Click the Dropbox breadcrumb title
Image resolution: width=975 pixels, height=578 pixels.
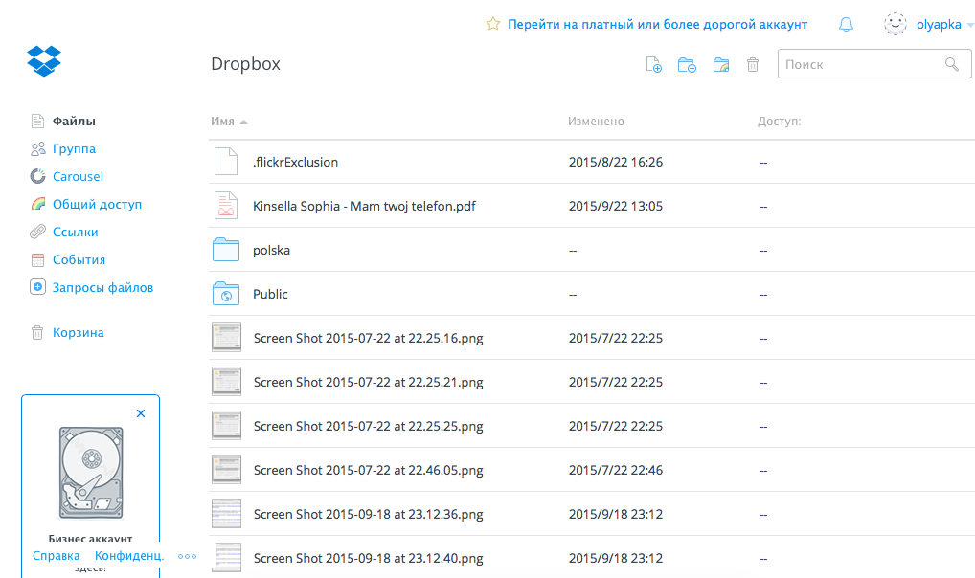245,64
